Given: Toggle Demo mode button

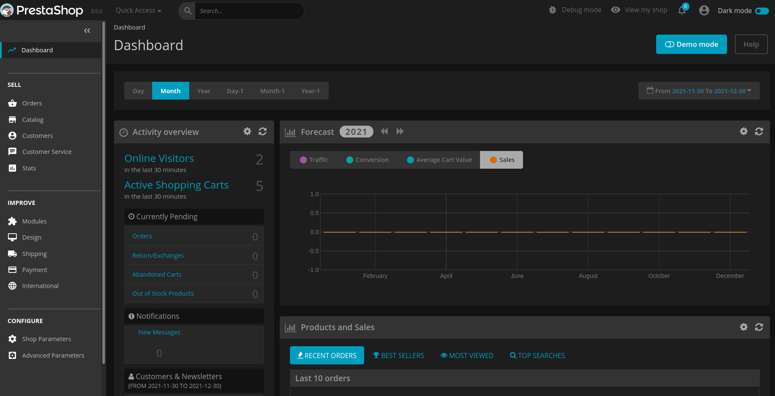Looking at the screenshot, I should tap(692, 44).
